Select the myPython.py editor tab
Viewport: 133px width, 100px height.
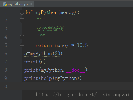(x=17, y=4)
